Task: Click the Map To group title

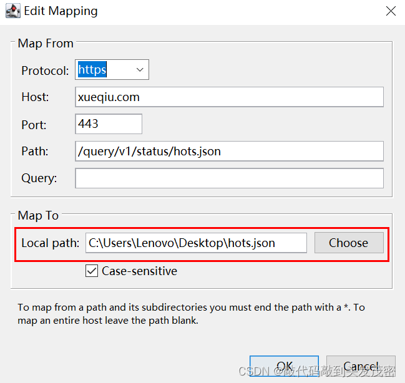Action: [x=38, y=215]
